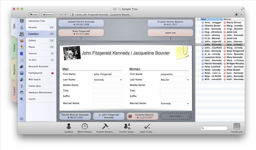Select Gallery in the sidebar list
256x150 pixels.
click(x=41, y=40)
